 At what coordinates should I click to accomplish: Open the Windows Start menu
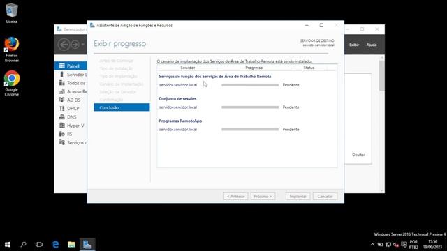tap(8, 244)
